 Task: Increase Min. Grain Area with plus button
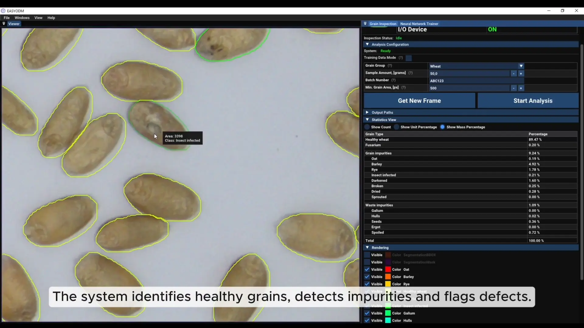click(x=521, y=88)
